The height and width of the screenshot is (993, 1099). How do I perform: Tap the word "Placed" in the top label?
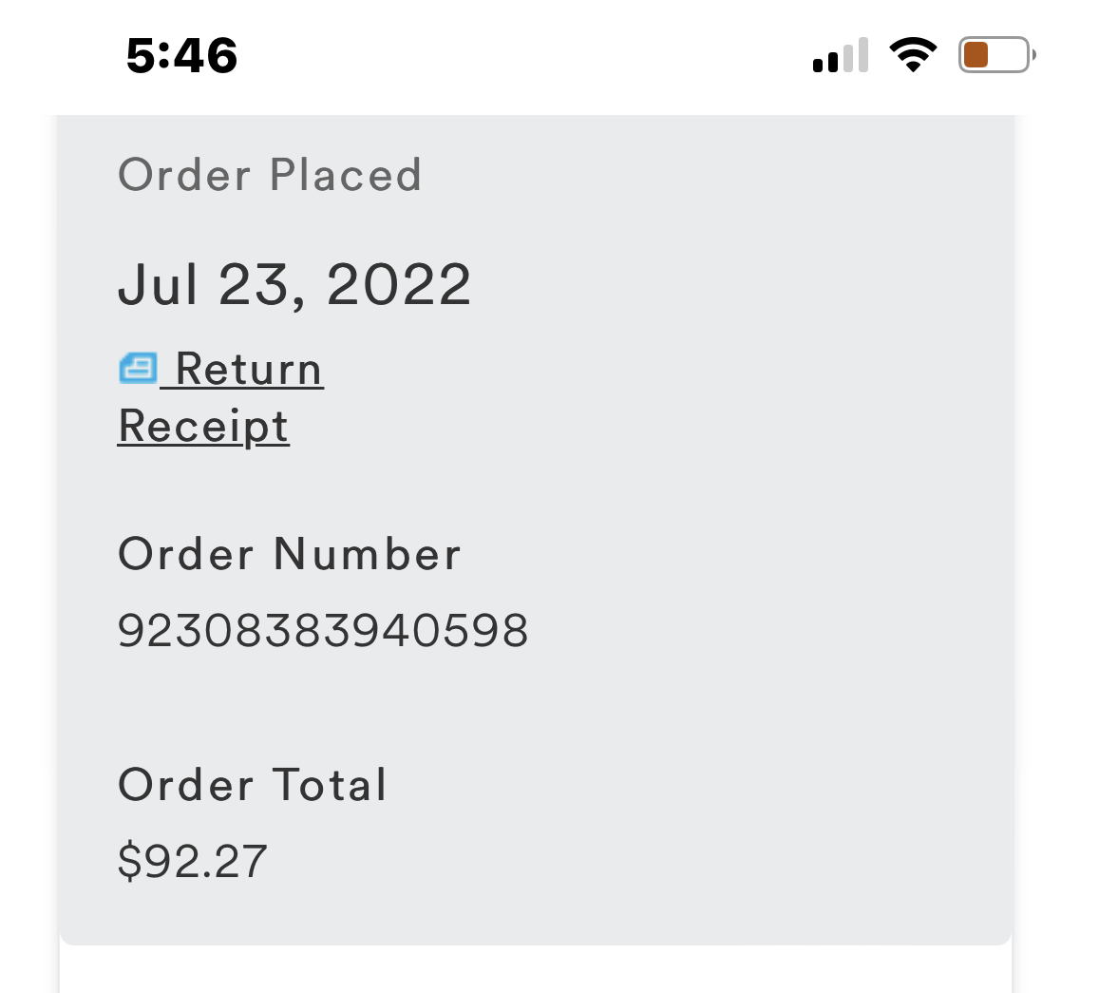coord(345,176)
